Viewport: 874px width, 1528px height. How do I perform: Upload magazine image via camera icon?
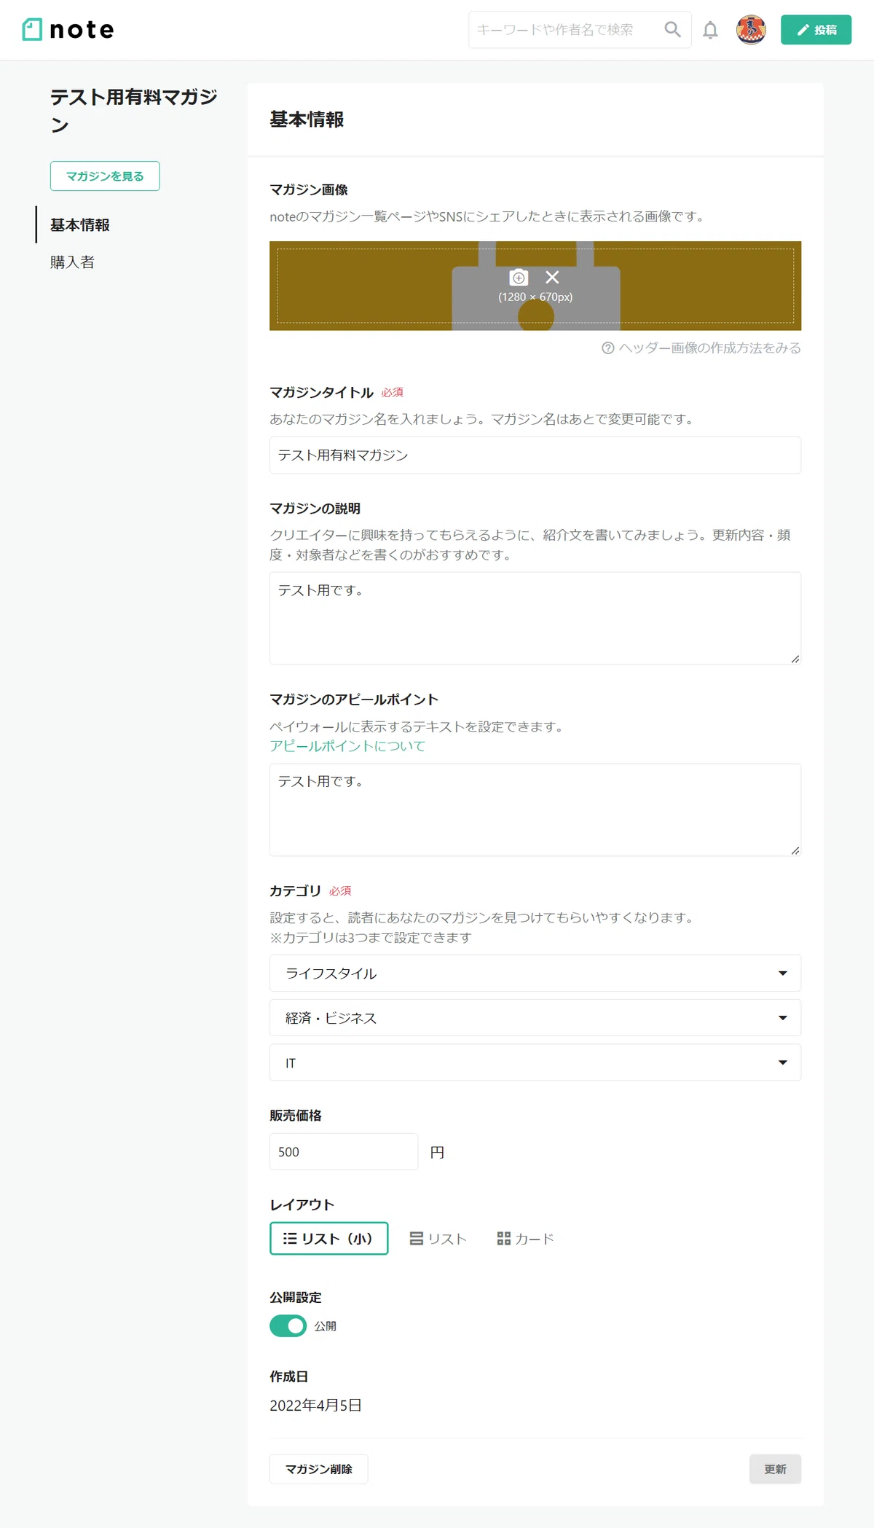pyautogui.click(x=519, y=277)
